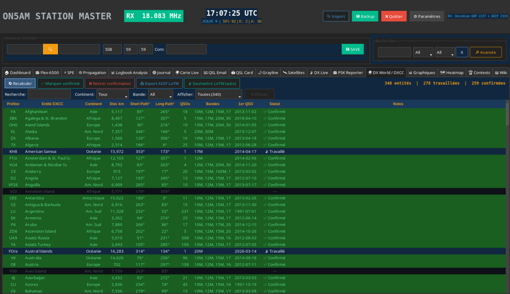Expand the Afficher dropdown showing Toutes (340)
Image resolution: width=510 pixels, height=294 pixels.
pos(219,94)
